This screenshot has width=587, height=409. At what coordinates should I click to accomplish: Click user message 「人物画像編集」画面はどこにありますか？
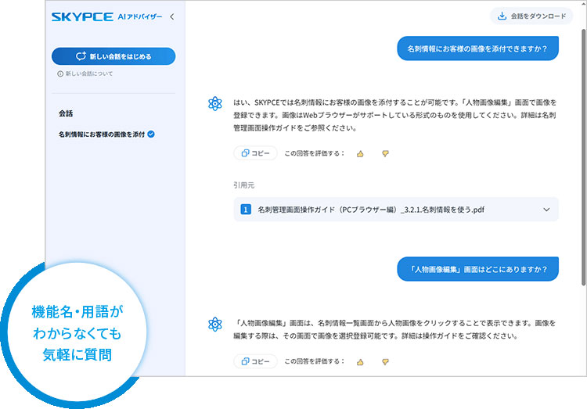coord(477,269)
